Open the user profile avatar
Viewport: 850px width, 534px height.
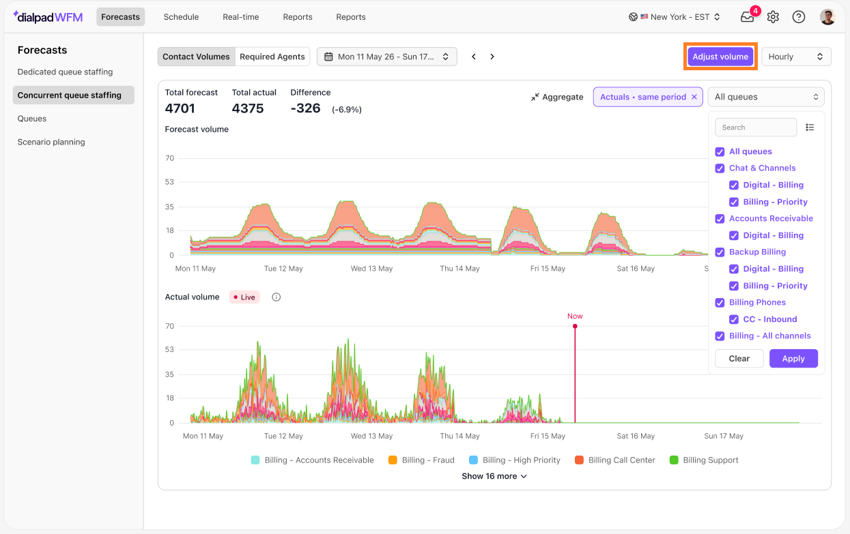click(827, 17)
